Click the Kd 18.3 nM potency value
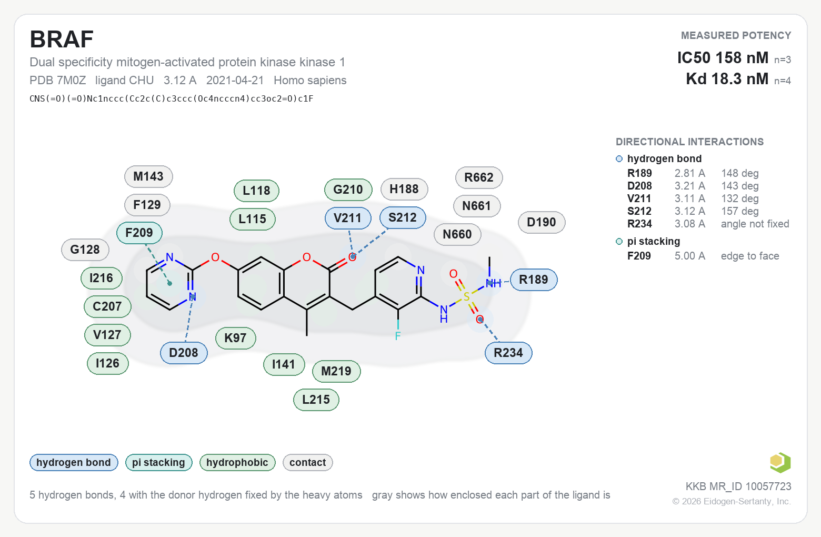Screen dimensions: 821x537 727,79
